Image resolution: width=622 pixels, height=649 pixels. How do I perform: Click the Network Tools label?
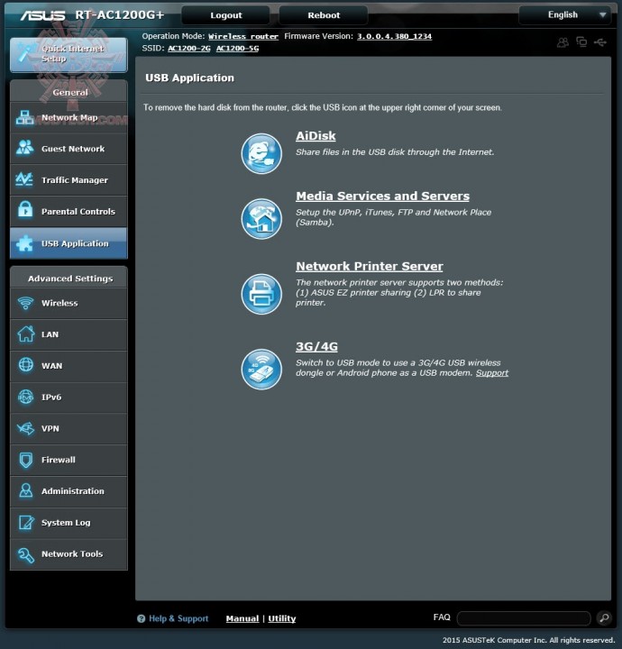72,554
